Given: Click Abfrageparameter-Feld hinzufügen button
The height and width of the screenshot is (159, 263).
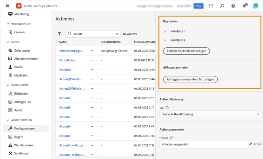Looking at the screenshot, I should tap(190, 79).
